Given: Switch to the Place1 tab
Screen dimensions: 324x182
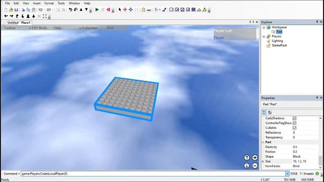Looking at the screenshot, I should pyautogui.click(x=26, y=22).
